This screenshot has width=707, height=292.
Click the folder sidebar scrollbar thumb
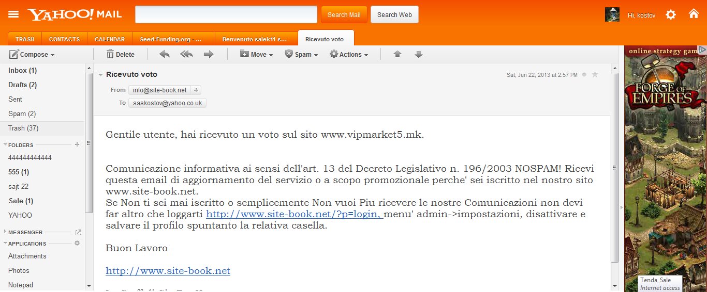point(89,143)
